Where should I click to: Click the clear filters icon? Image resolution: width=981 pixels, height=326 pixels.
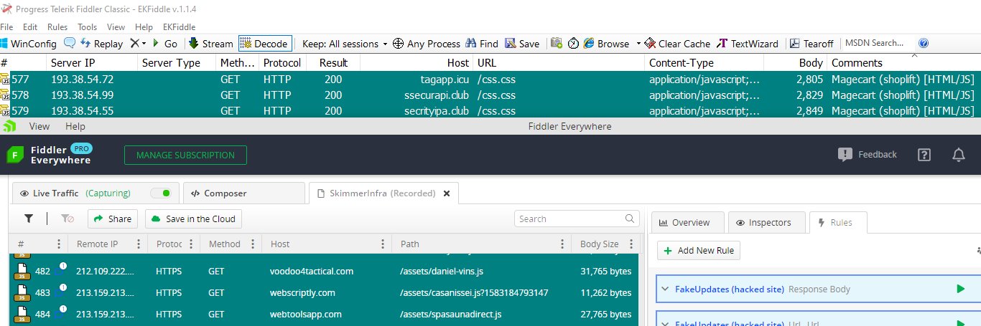pos(67,219)
